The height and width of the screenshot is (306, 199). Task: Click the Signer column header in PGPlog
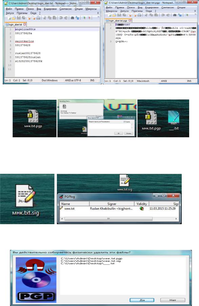pyautogui.click(x=112, y=204)
